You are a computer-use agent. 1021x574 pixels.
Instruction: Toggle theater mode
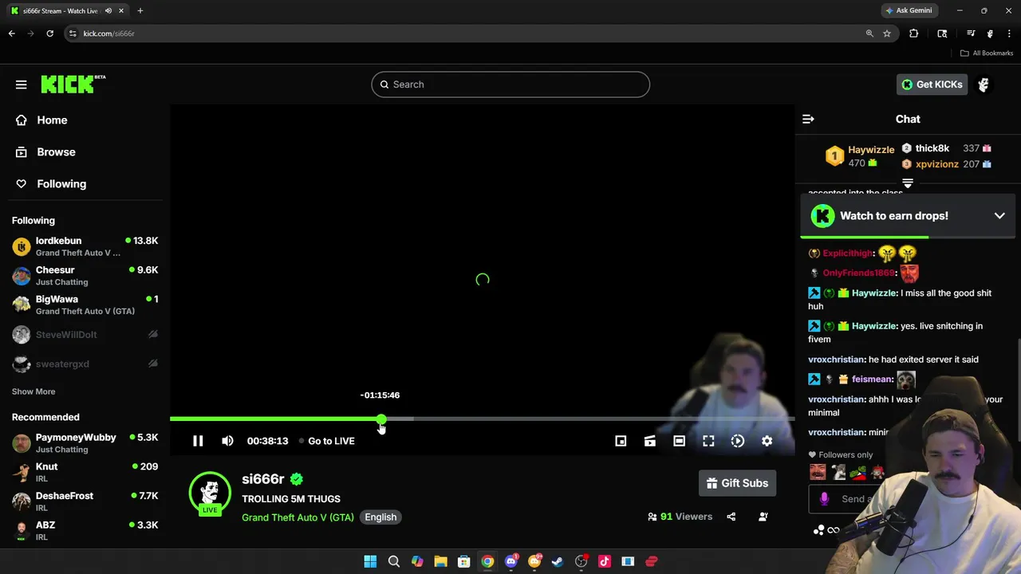click(x=679, y=441)
